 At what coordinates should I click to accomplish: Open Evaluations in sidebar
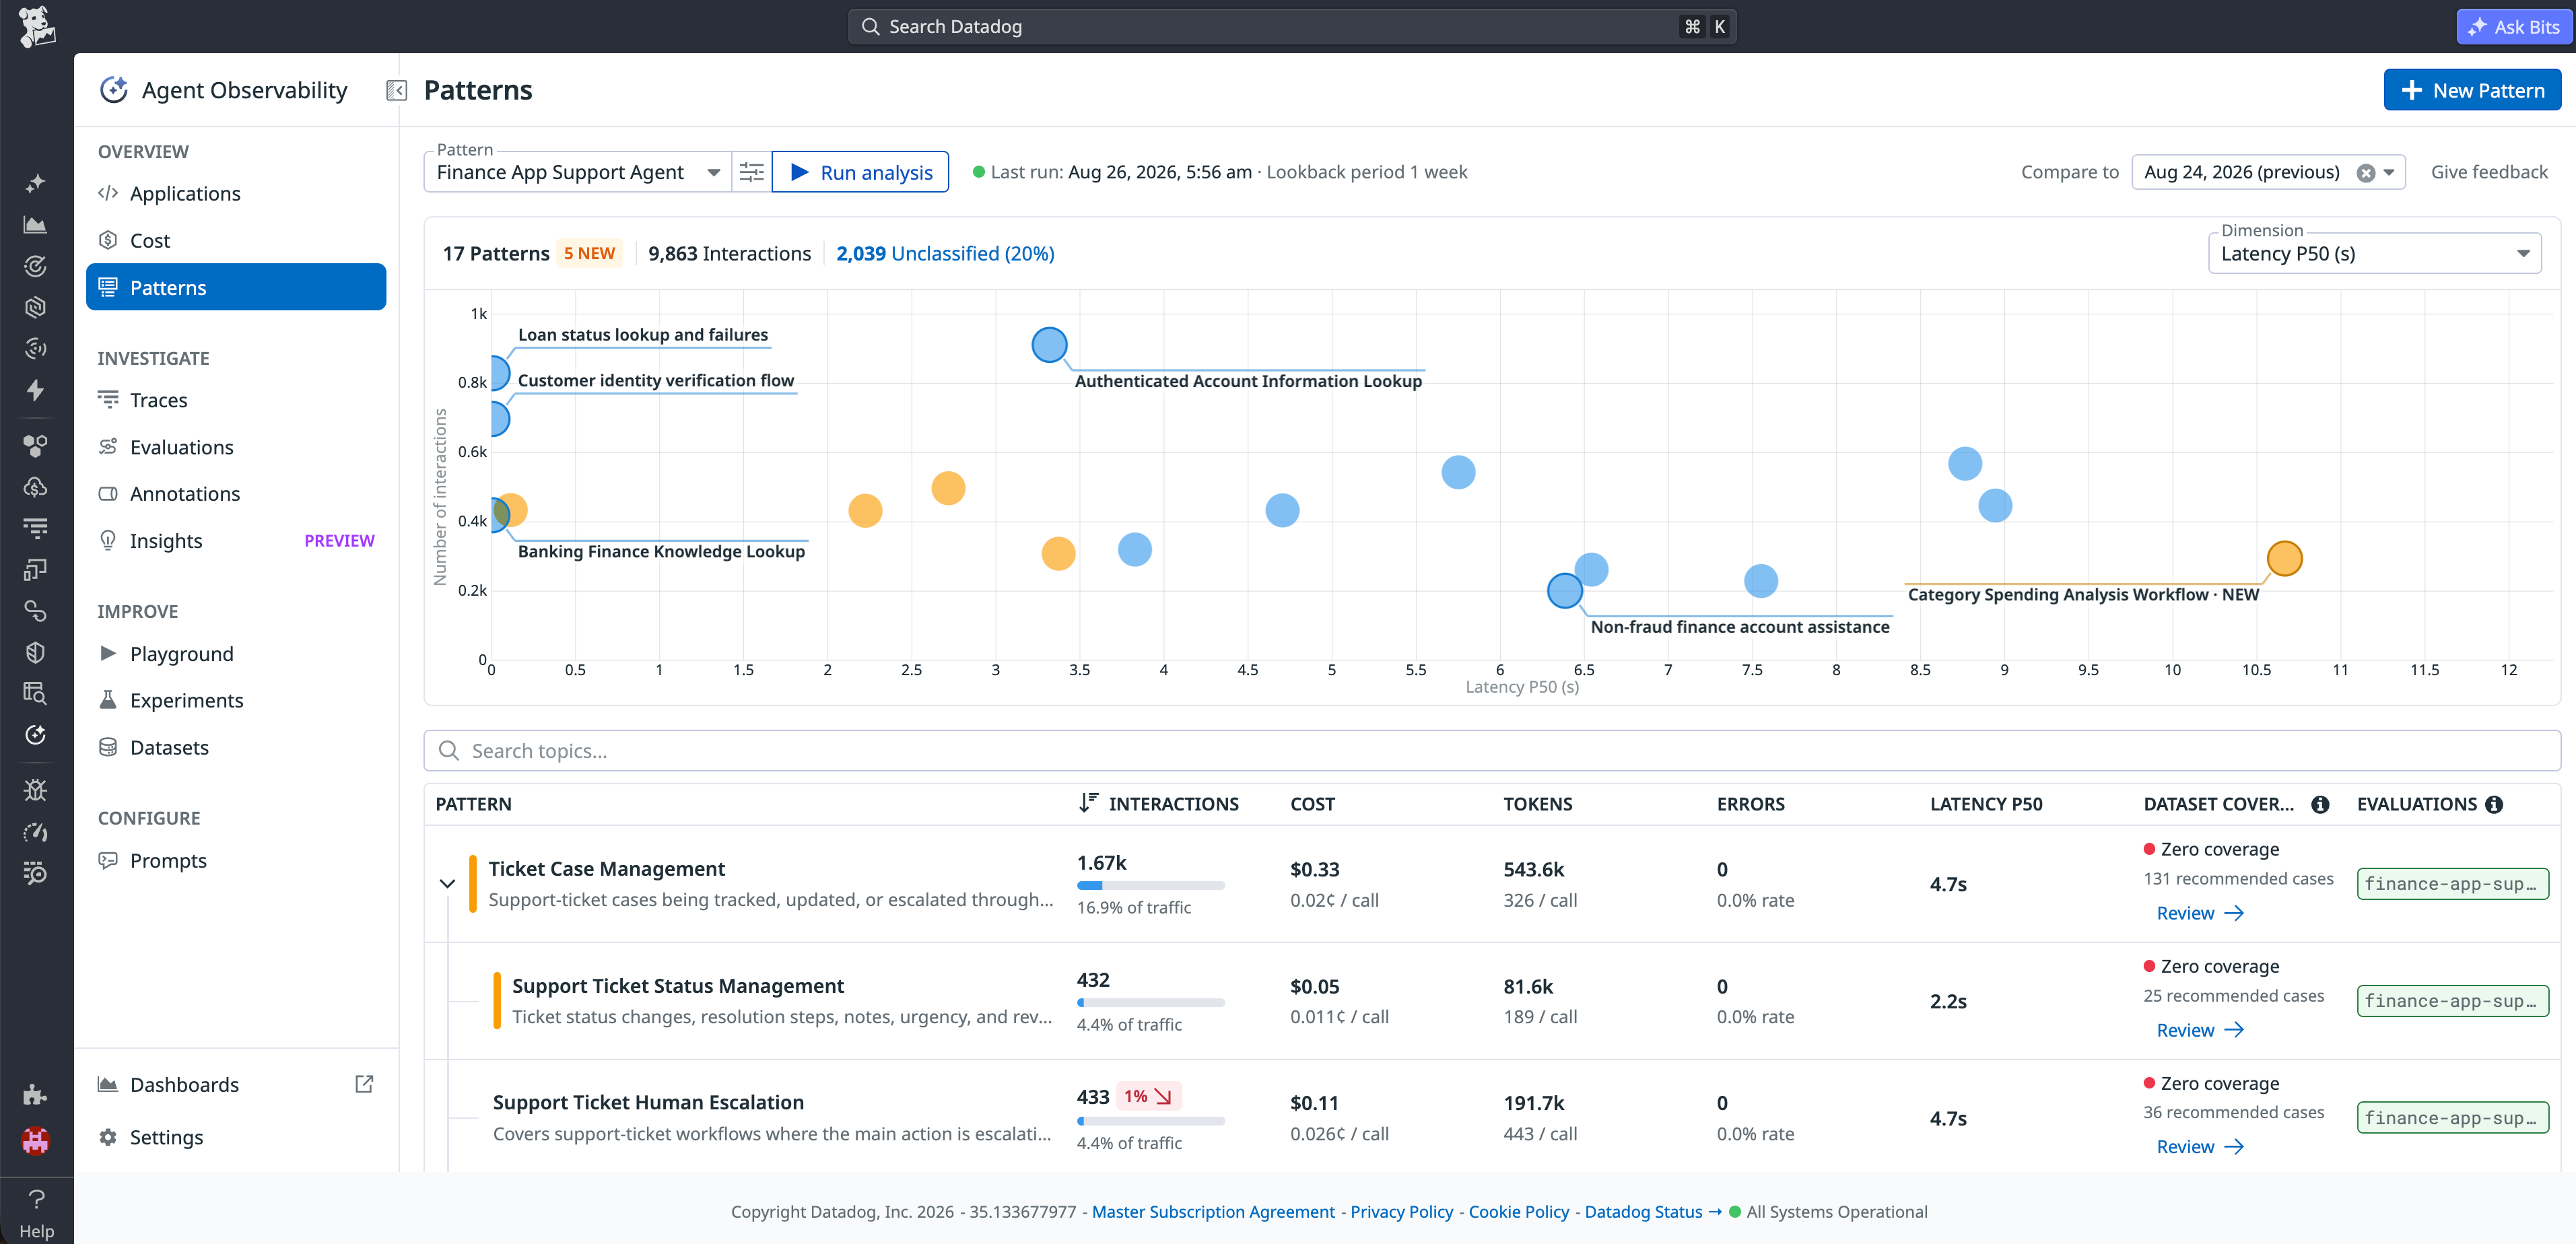pyautogui.click(x=181, y=447)
